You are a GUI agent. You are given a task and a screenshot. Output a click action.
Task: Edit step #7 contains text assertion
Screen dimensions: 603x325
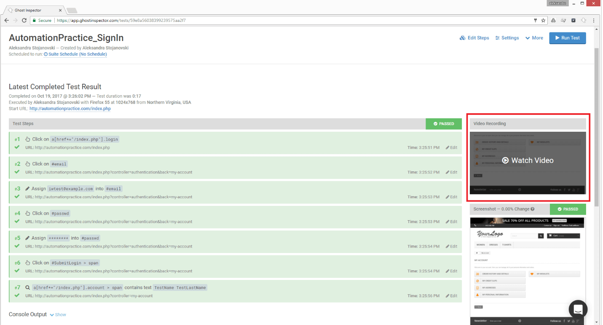coord(451,296)
